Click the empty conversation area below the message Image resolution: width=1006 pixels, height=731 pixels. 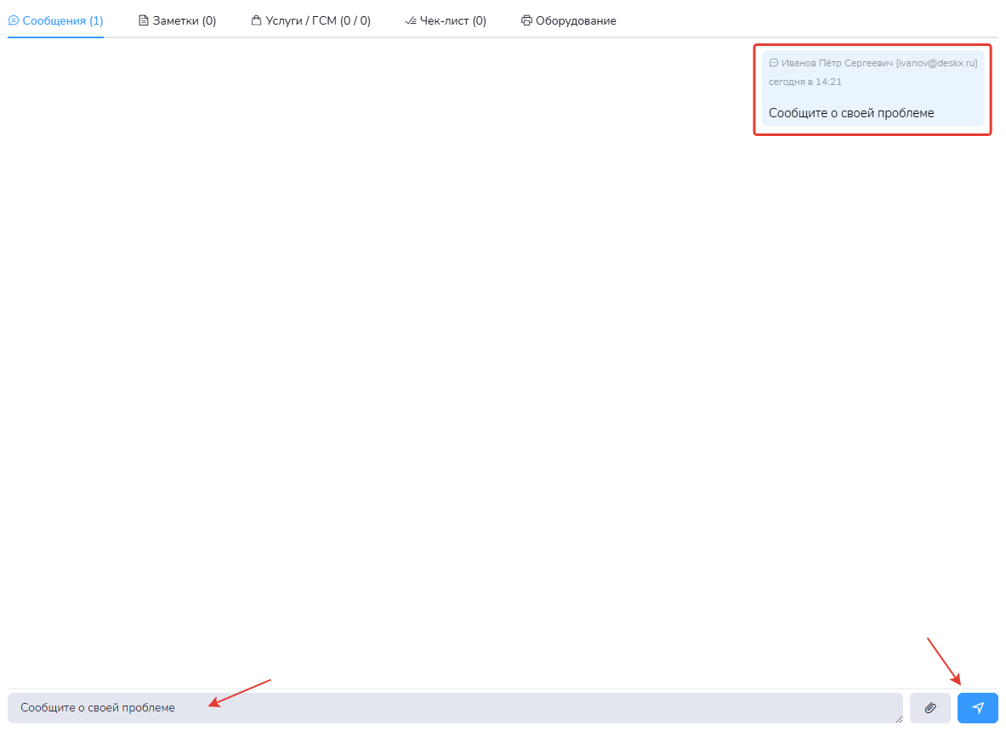pyautogui.click(x=502, y=382)
